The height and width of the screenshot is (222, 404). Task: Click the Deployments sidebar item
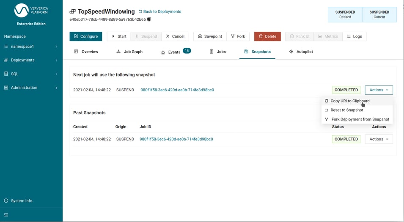click(31, 60)
